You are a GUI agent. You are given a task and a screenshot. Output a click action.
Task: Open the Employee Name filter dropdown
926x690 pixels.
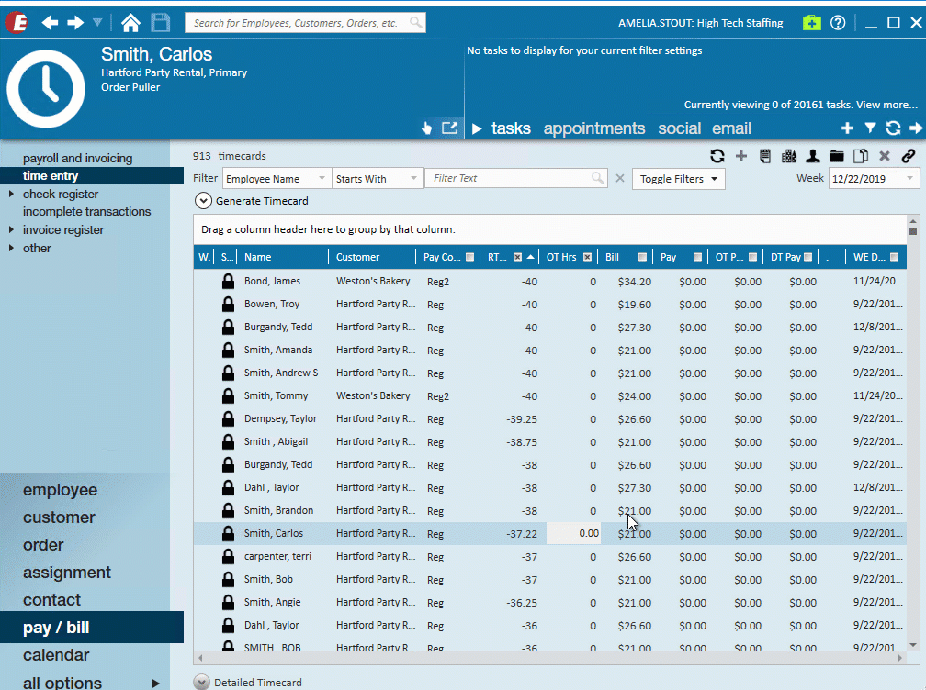(322, 179)
